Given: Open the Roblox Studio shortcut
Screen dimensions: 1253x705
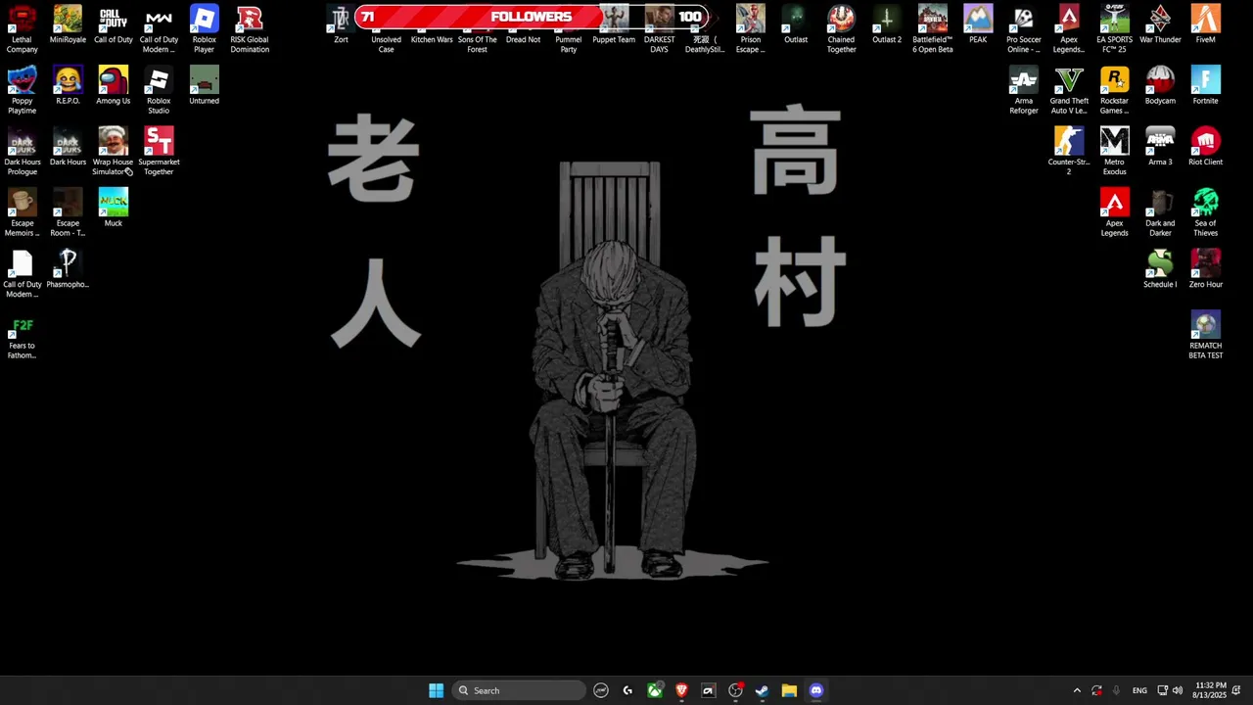Looking at the screenshot, I should pos(159,91).
